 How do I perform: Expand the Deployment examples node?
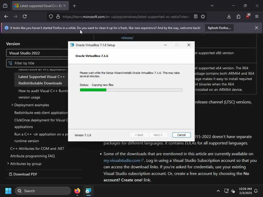(12, 105)
